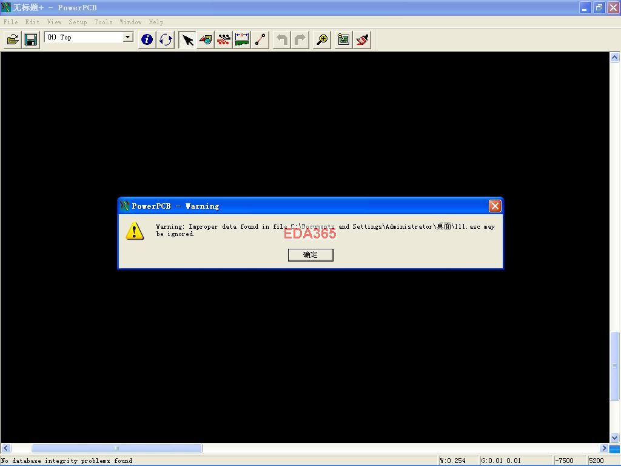The image size is (621, 466).
Task: Open the View menu
Action: pyautogui.click(x=54, y=22)
